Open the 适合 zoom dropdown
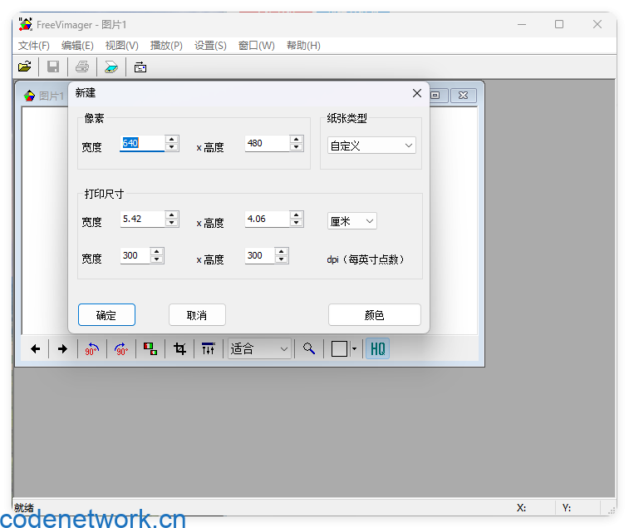 pos(259,348)
